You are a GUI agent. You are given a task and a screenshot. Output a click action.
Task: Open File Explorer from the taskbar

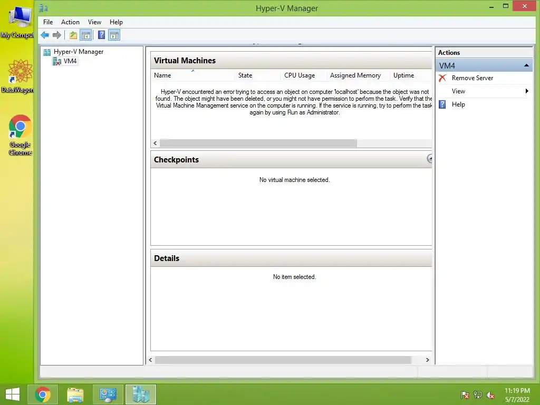pyautogui.click(x=75, y=394)
